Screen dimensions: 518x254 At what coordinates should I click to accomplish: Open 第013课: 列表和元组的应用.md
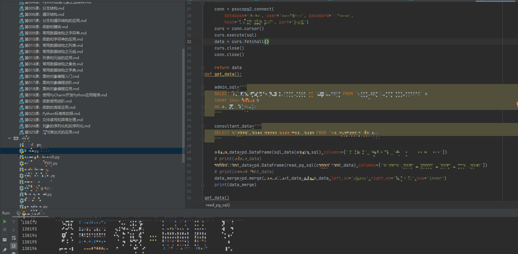point(52,58)
